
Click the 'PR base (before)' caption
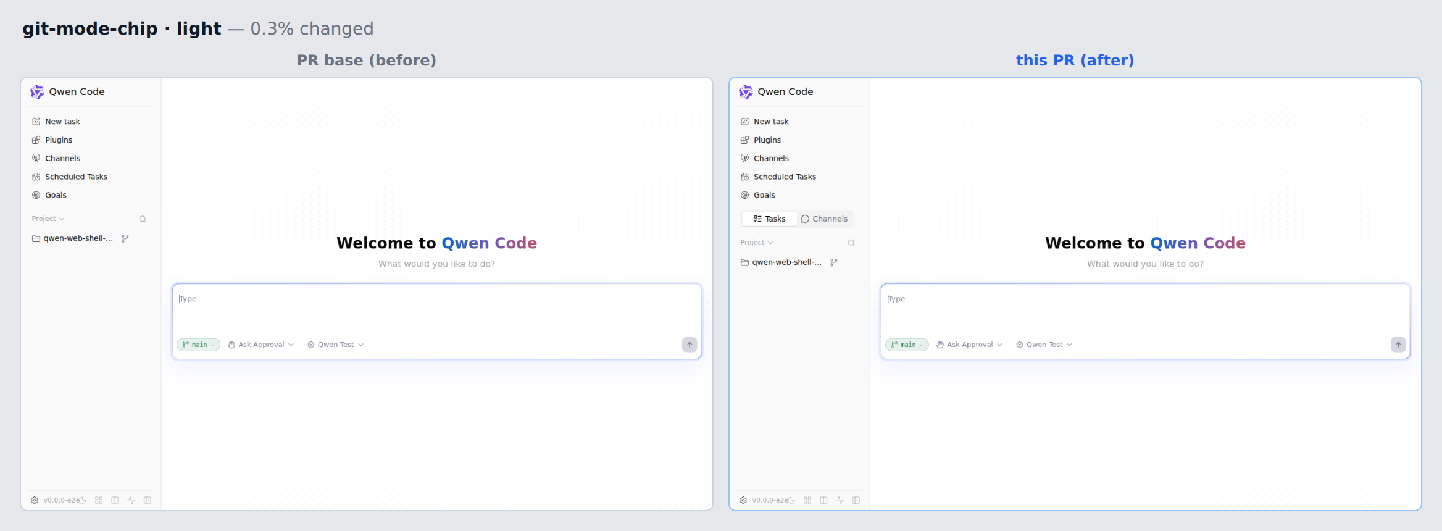pos(367,61)
